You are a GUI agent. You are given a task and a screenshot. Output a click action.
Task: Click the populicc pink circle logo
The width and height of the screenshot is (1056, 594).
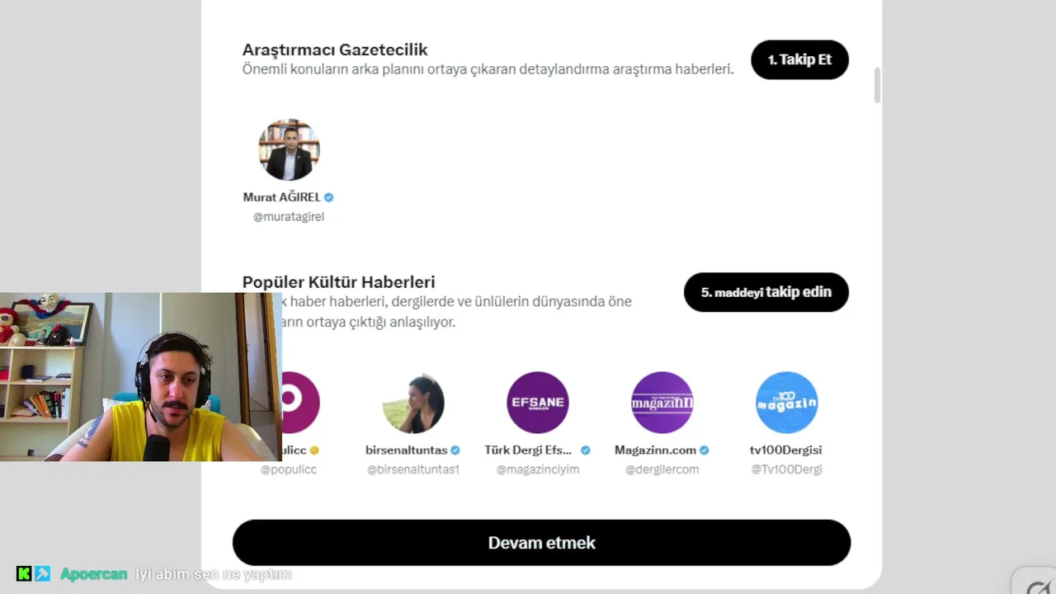(300, 403)
